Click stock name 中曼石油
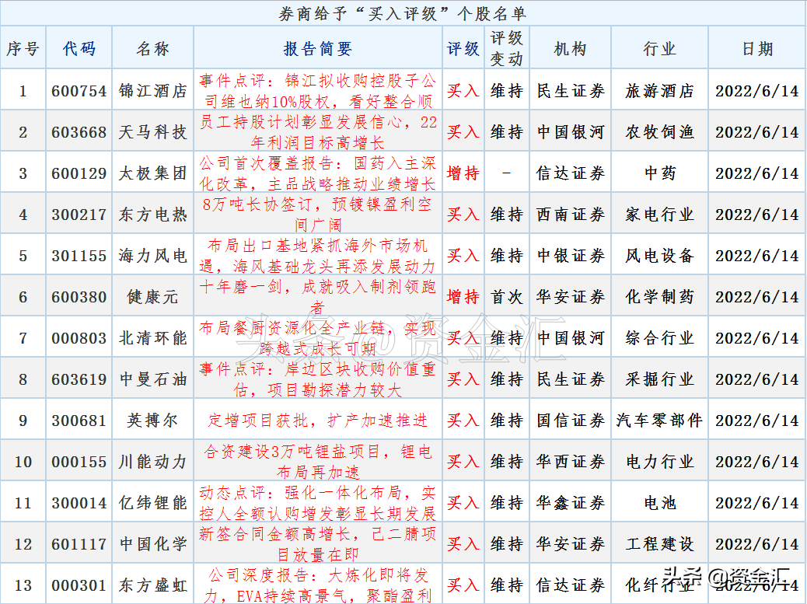Image resolution: width=807 pixels, height=604 pixels. click(x=152, y=379)
